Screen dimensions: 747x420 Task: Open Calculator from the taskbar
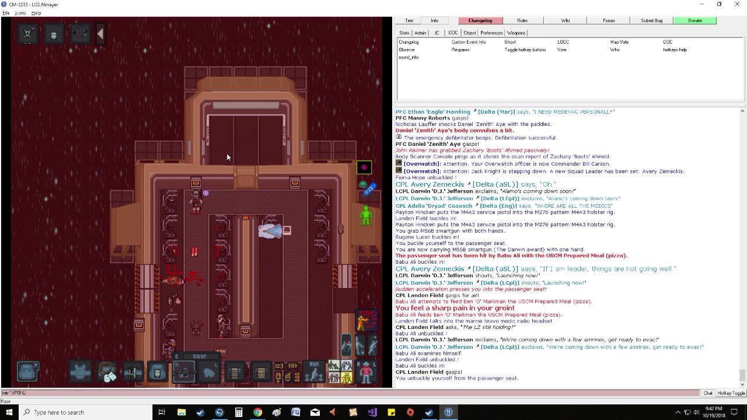point(238,412)
